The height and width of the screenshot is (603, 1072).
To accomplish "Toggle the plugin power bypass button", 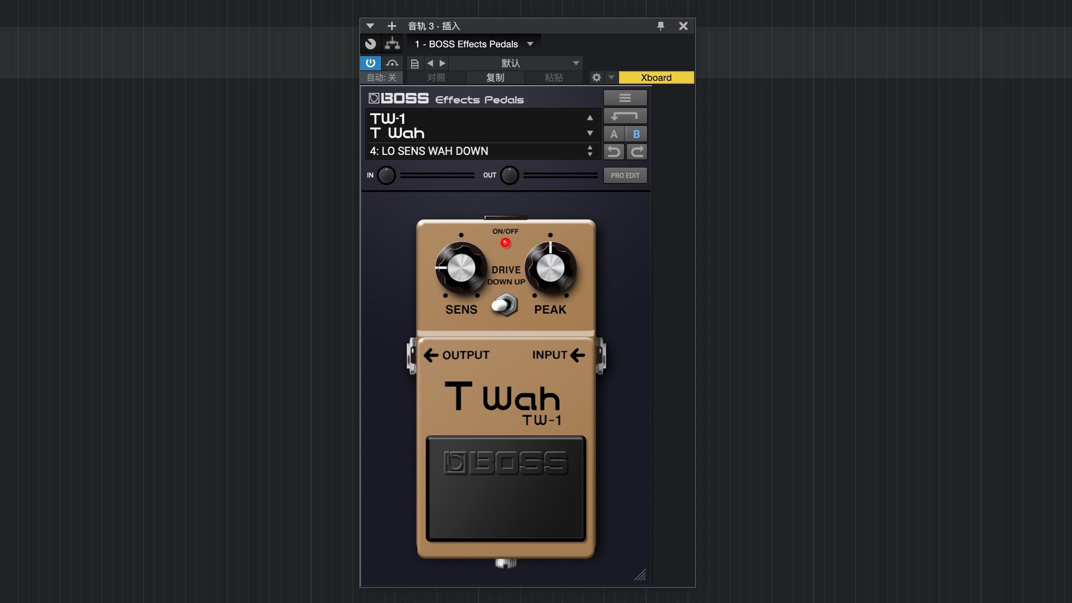I will pos(371,63).
